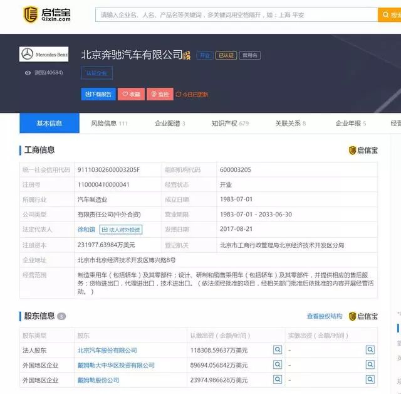Click the 今日已更新 refresh icon

coord(178,95)
